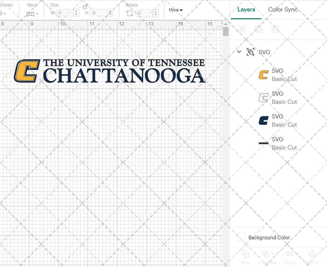Screen dimensions: 327x267
Task: Switch to the Color Sync tab
Action: (283, 10)
